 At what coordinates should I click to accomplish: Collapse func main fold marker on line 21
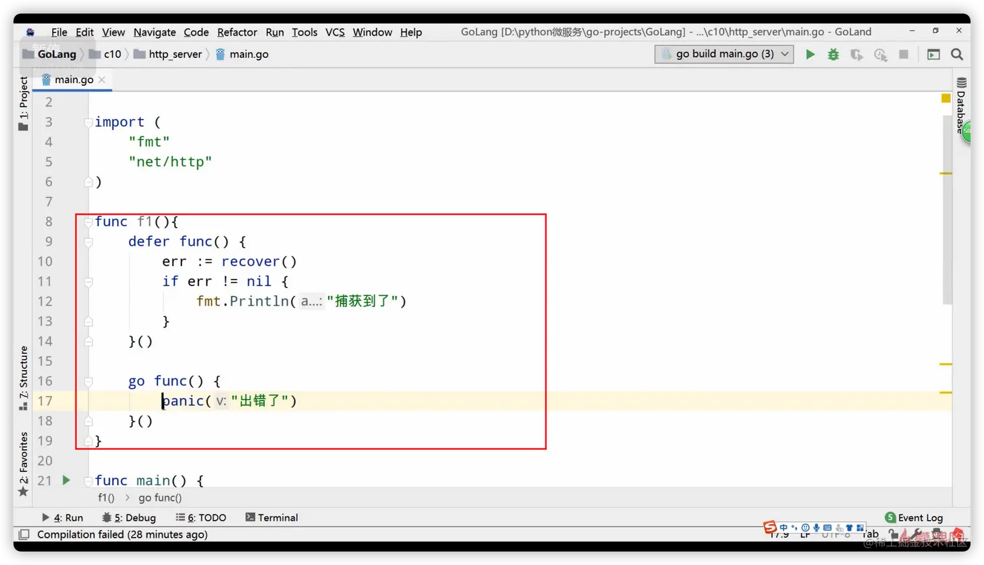click(88, 481)
